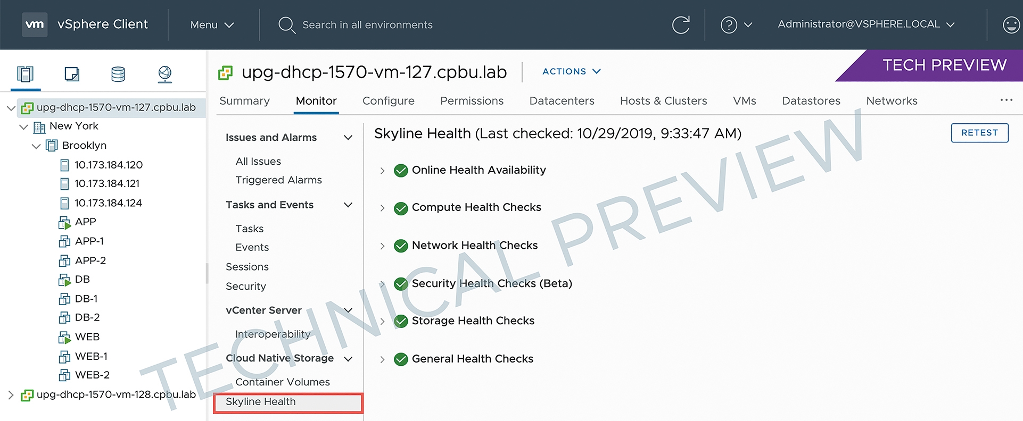Image resolution: width=1023 pixels, height=421 pixels.
Task: Switch to the Datacenters tab
Action: coord(562,101)
